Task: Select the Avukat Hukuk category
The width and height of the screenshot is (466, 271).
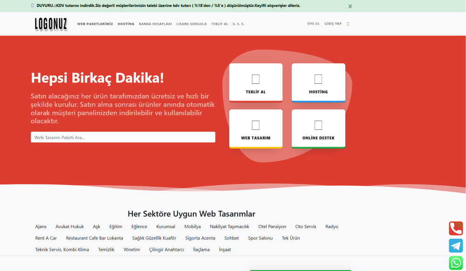Action: (69, 227)
